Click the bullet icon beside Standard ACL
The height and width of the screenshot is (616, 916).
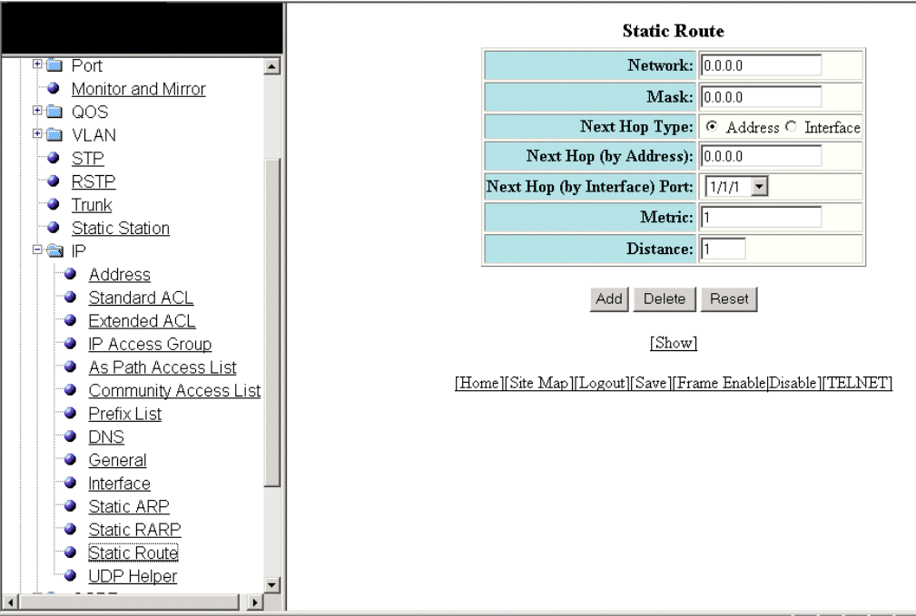(x=70, y=298)
